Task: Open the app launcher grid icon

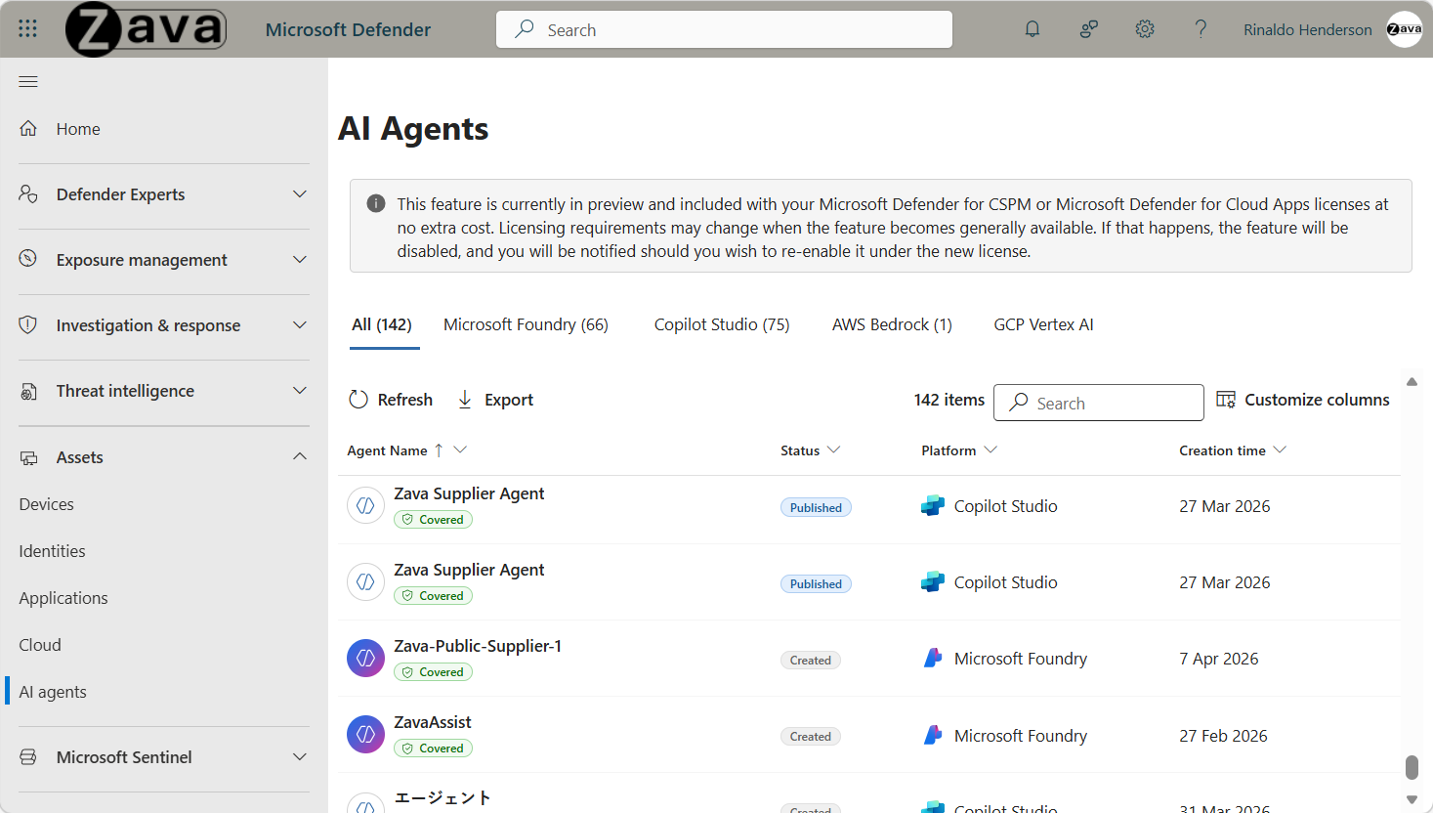Action: [27, 29]
